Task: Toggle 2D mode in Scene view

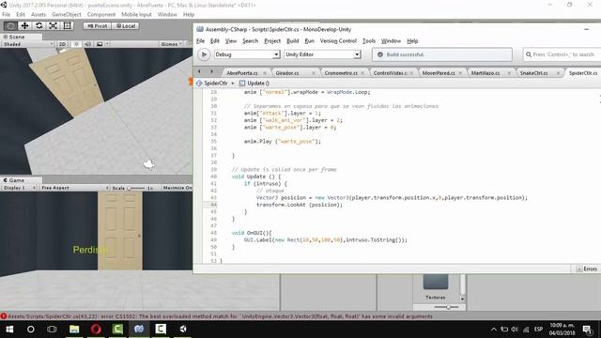Action: pyautogui.click(x=62, y=44)
